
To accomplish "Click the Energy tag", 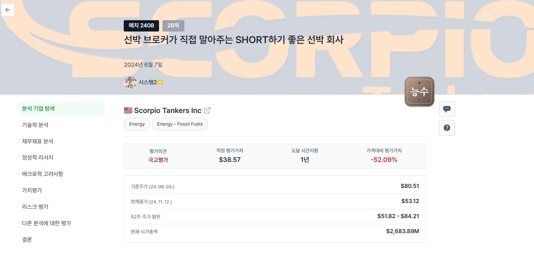I will point(137,124).
